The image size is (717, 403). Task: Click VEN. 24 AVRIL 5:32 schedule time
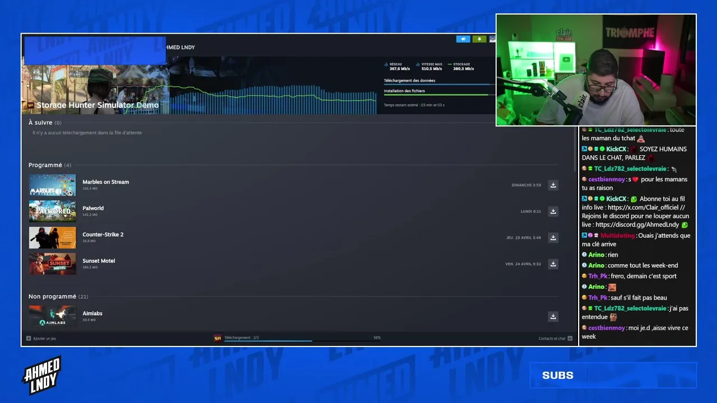click(523, 264)
